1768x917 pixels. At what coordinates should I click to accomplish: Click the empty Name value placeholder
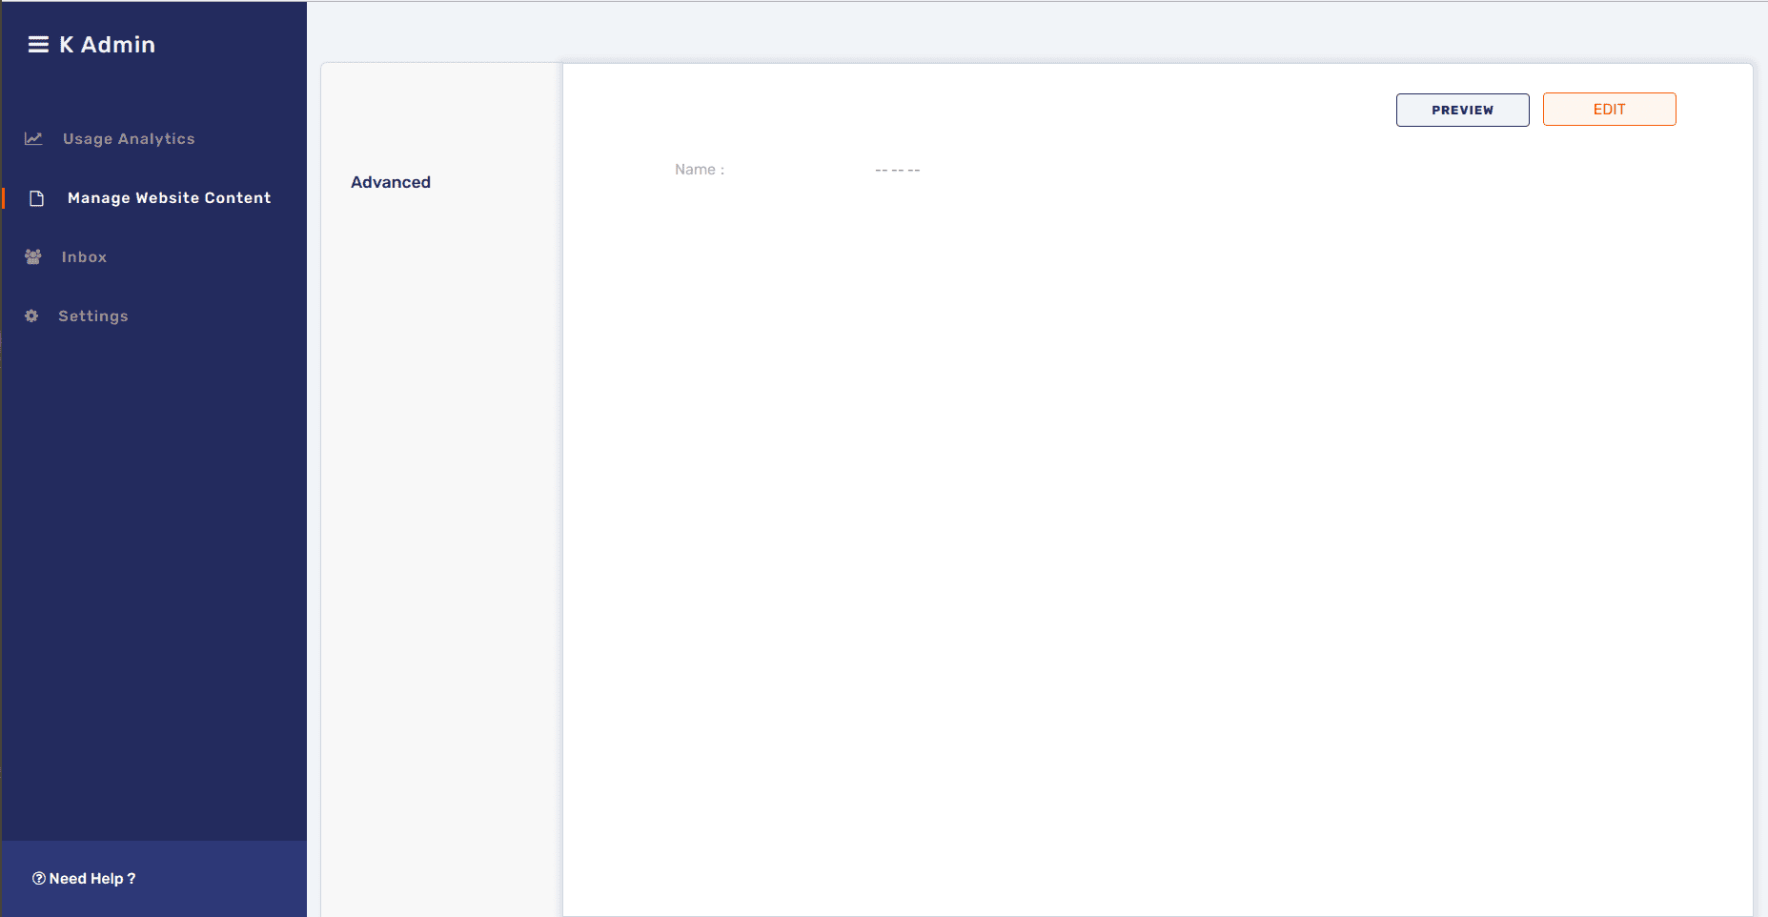(896, 170)
